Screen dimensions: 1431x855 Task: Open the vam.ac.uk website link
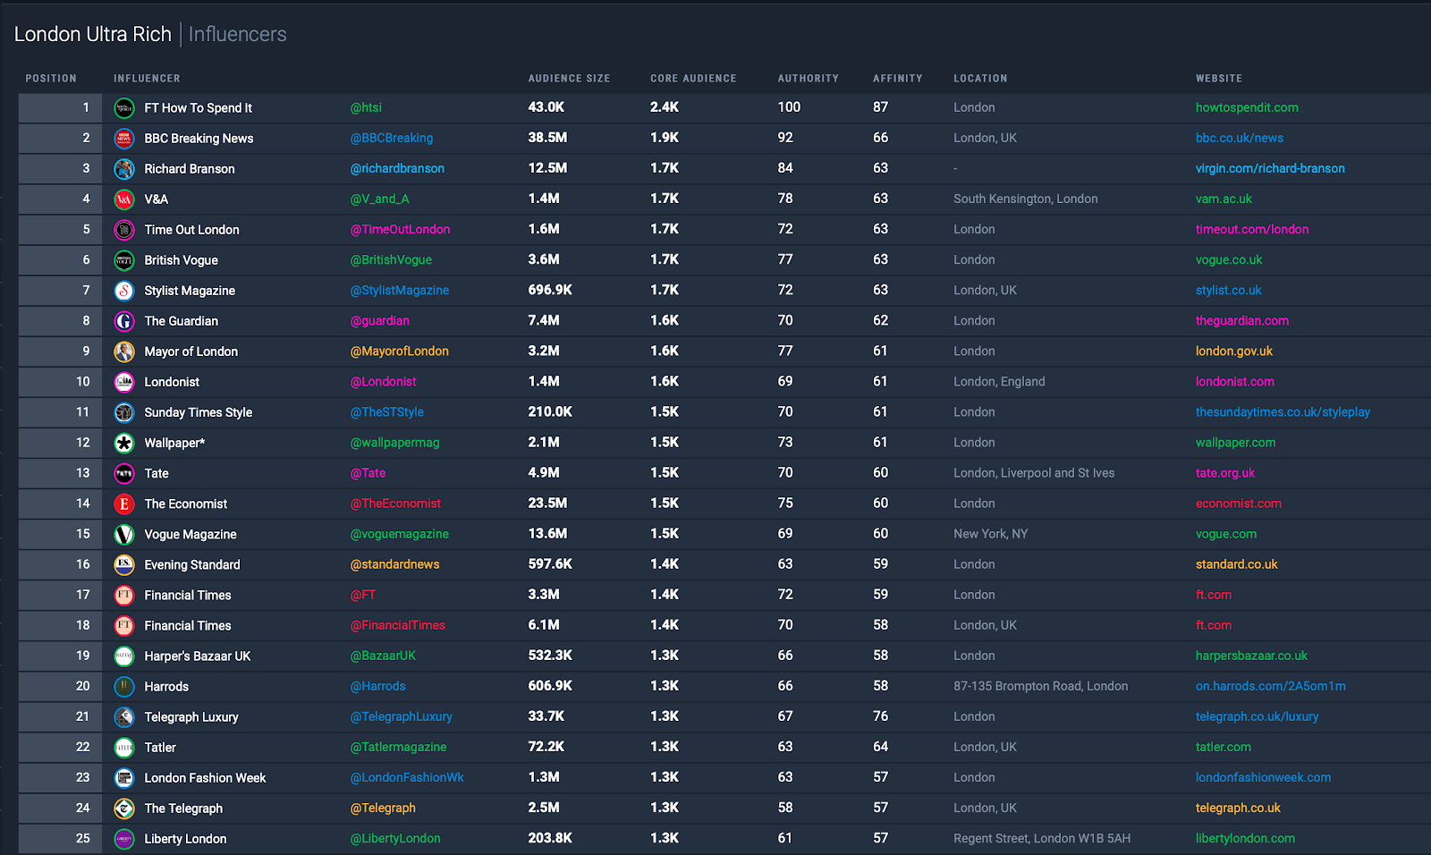(1224, 199)
